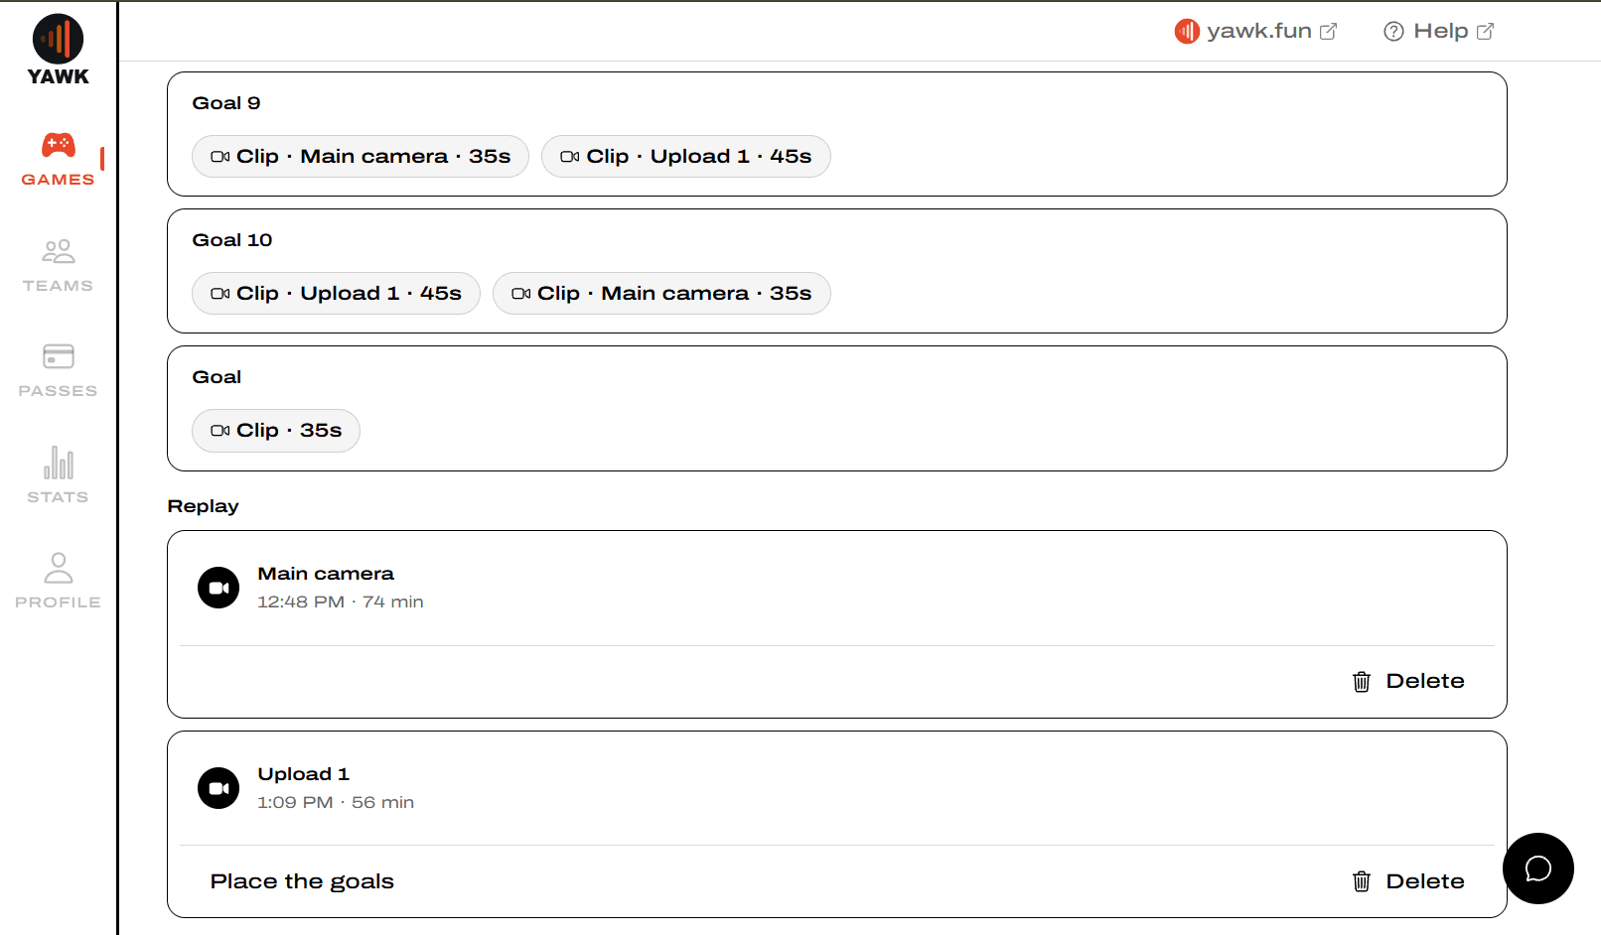Open the chat support bubble
The height and width of the screenshot is (935, 1601).
coord(1538,868)
